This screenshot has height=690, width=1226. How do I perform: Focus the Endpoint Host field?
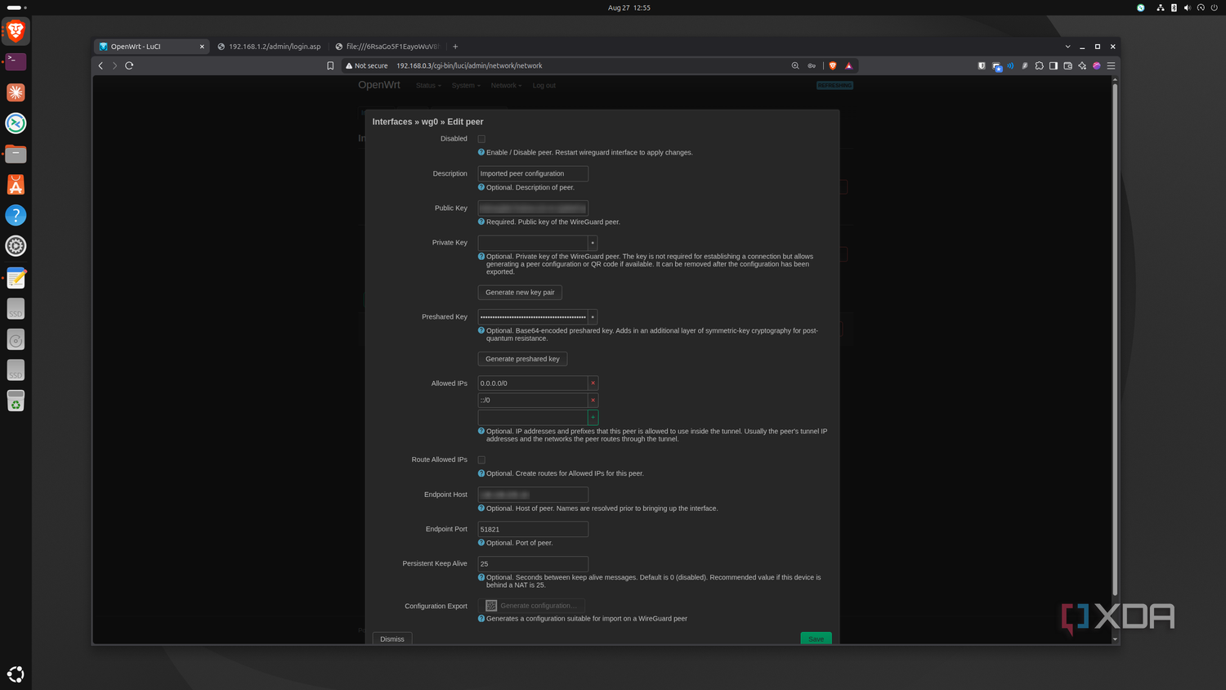coord(533,495)
